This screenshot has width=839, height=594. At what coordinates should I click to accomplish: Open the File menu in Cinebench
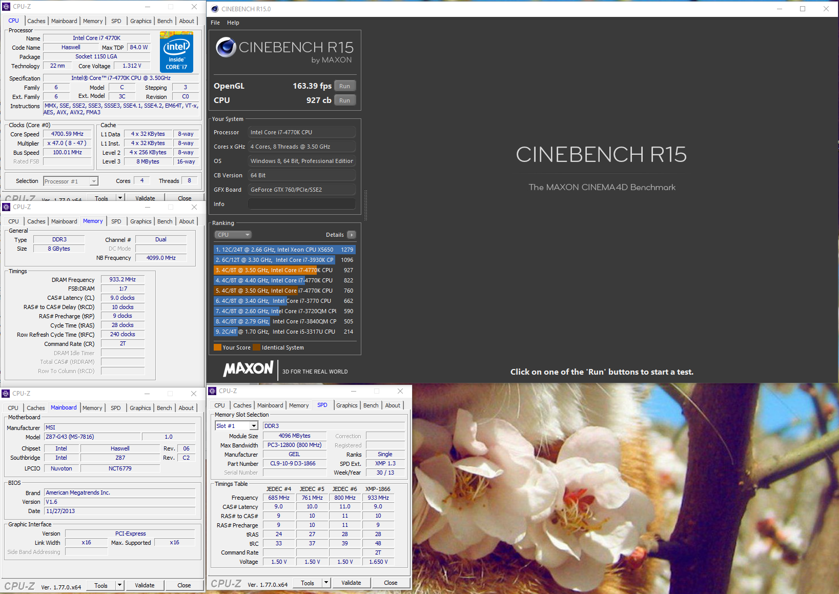[215, 23]
